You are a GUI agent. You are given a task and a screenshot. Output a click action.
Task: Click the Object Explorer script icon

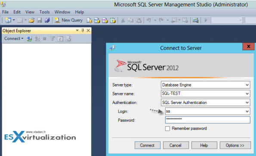pyautogui.click(x=68, y=39)
